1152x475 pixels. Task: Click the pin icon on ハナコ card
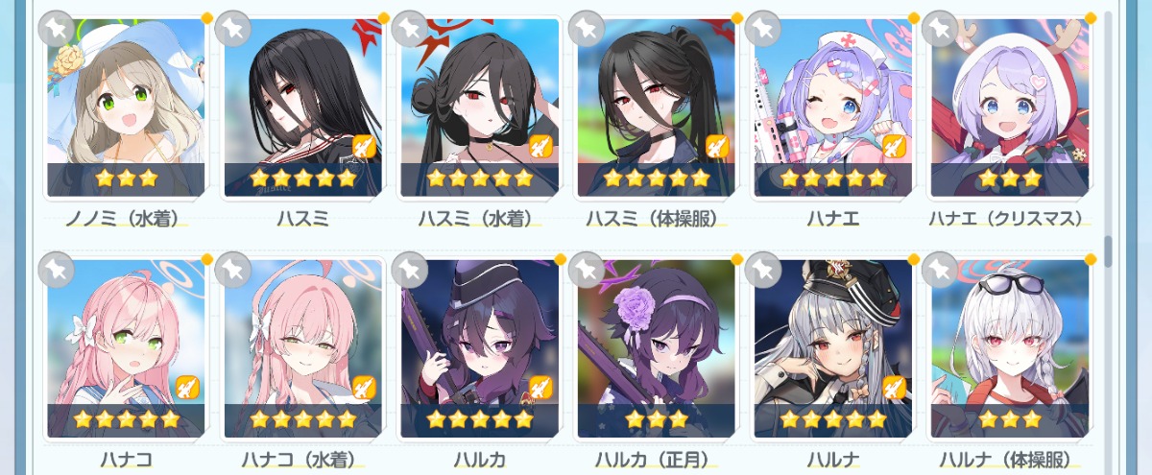point(57,271)
